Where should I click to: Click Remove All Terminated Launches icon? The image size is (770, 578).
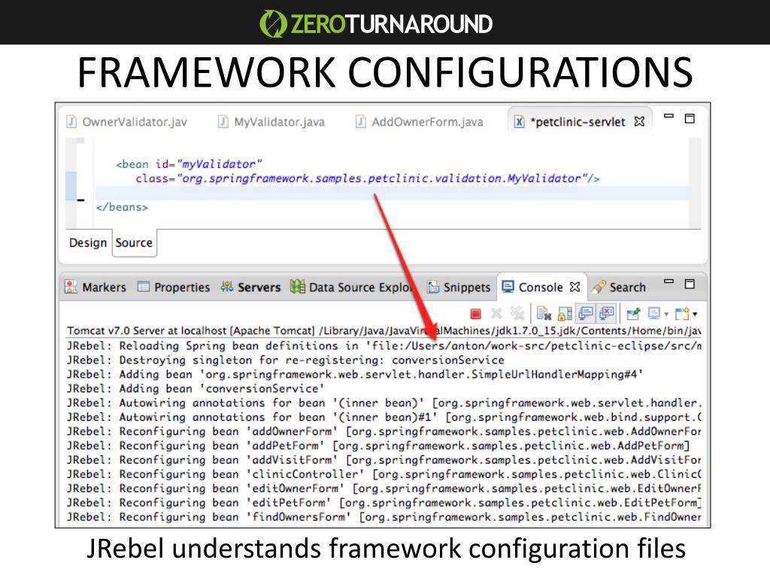[517, 313]
